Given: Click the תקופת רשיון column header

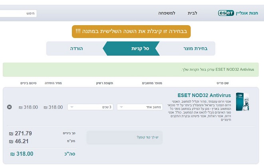Looking at the screenshot, I should 104,83.
